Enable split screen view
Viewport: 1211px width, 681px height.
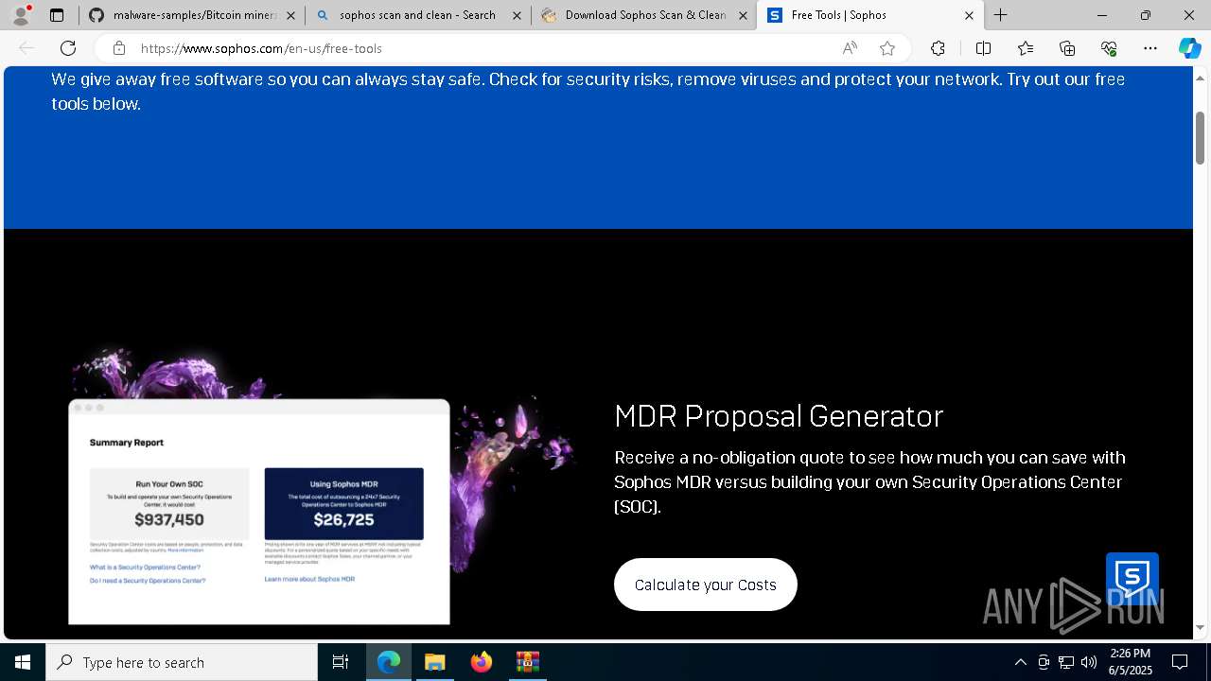983,48
